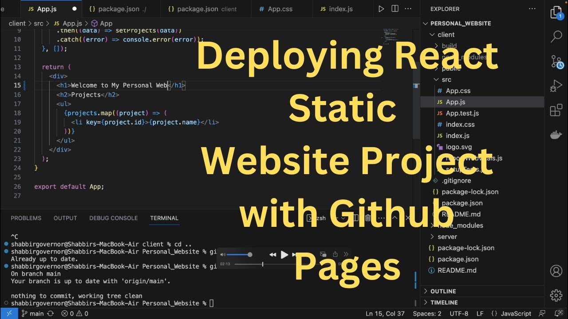Click Spaces: 2 indentation setting
568x319 pixels.
pos(427,313)
